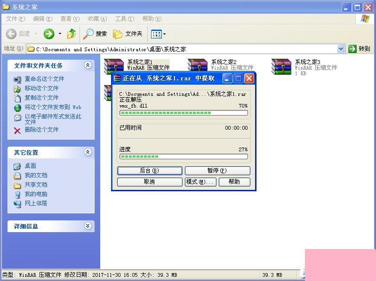Image resolution: width=376 pixels, height=281 pixels.
Task: Click the WinRAR icon in dialog title bar
Action: click(x=117, y=78)
